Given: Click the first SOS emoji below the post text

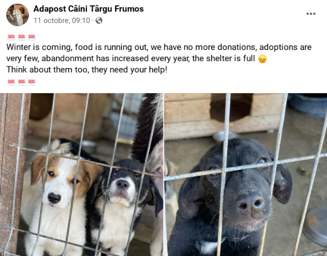Looking at the screenshot, I should 11,82.
